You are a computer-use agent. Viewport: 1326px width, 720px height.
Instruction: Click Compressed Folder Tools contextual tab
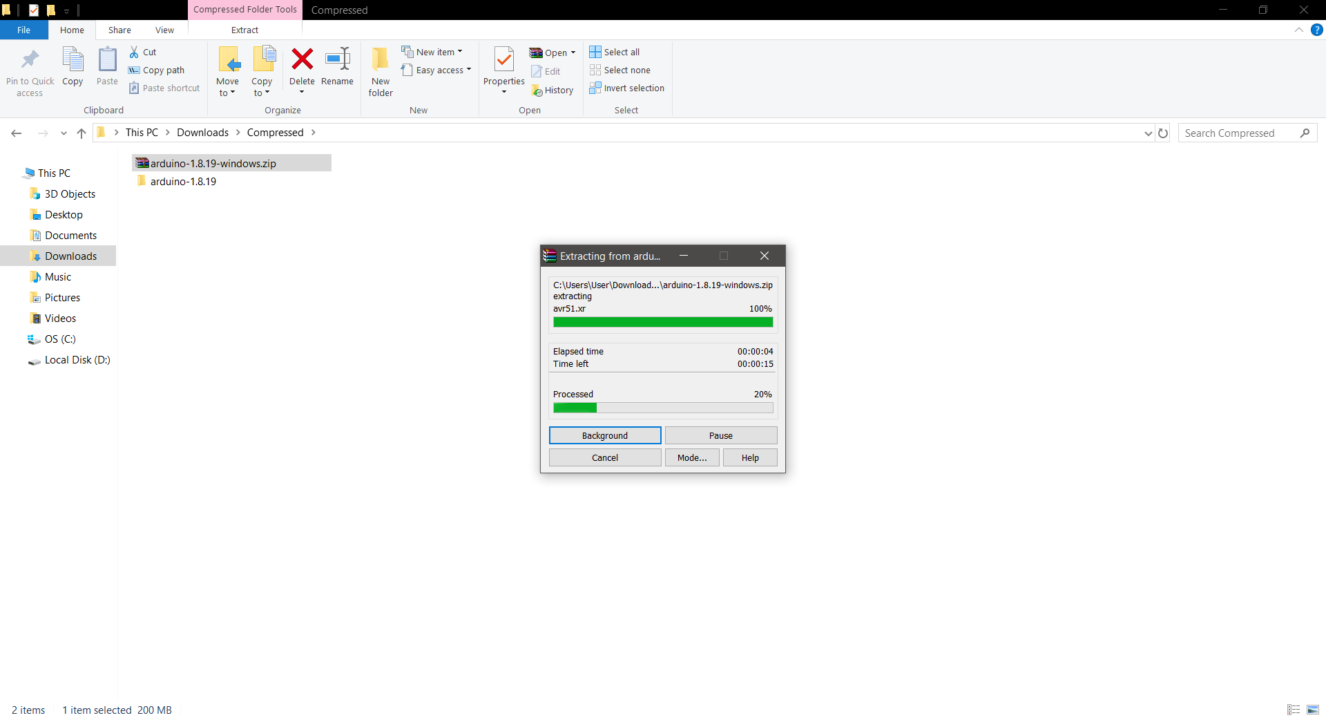tap(245, 10)
